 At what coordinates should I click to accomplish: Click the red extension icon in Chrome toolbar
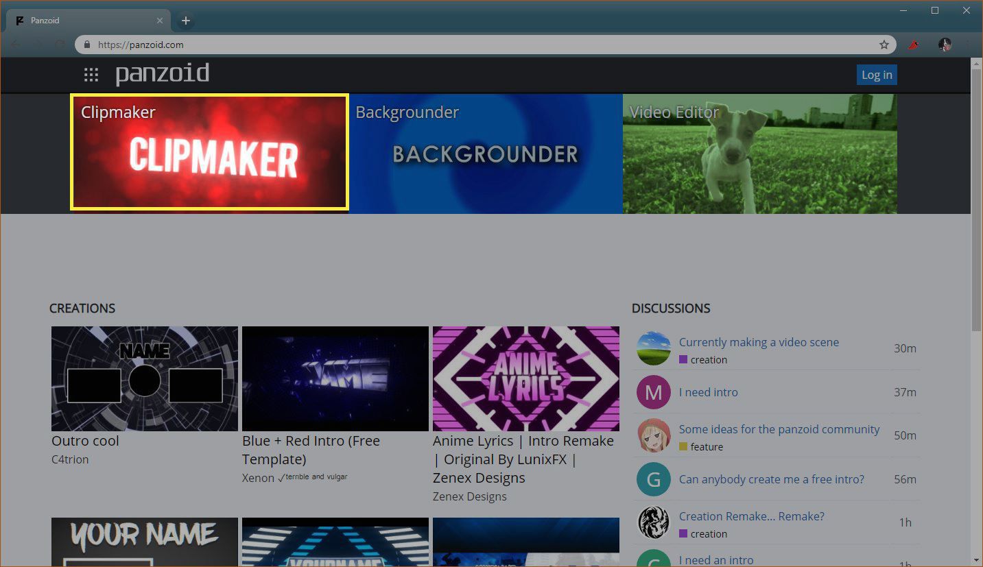913,45
